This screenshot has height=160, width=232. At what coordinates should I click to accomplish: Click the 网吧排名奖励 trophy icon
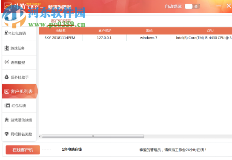tap(6, 134)
